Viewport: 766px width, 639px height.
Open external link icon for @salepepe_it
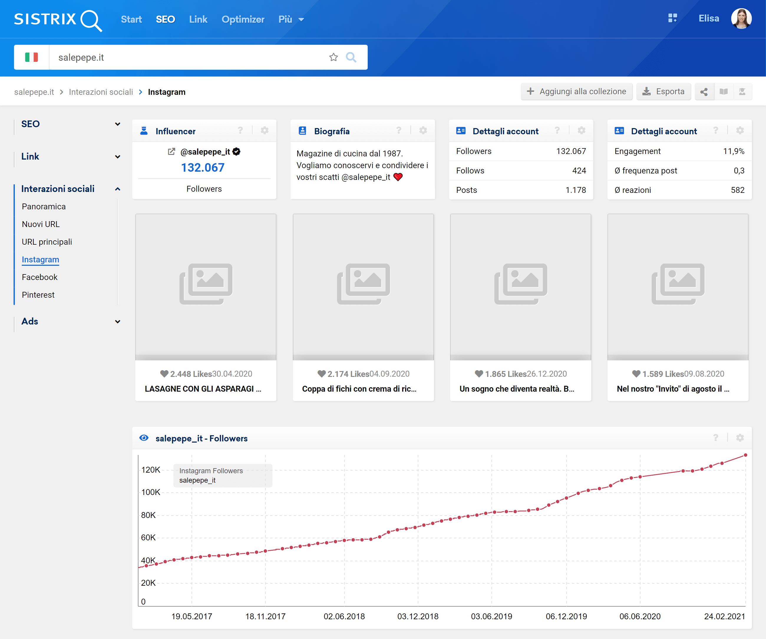171,152
